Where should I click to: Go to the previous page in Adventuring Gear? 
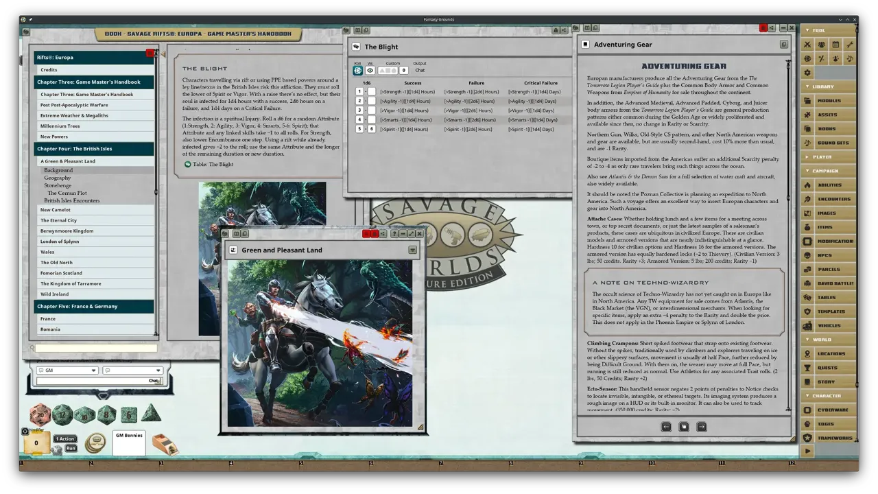tap(666, 427)
